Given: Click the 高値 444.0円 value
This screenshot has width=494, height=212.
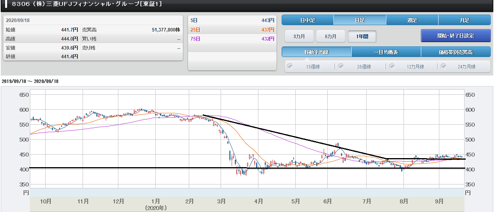Looking at the screenshot, I should (x=70, y=39).
